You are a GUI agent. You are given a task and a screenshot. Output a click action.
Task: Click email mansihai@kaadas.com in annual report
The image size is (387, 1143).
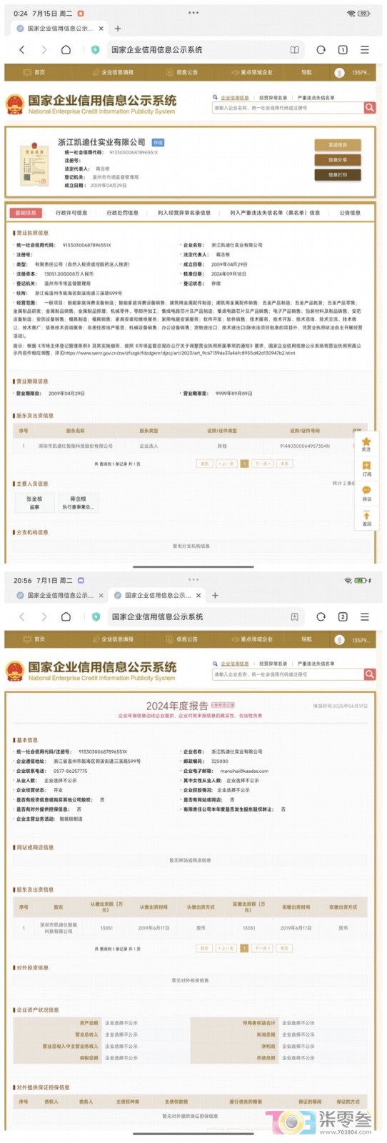pyautogui.click(x=244, y=771)
